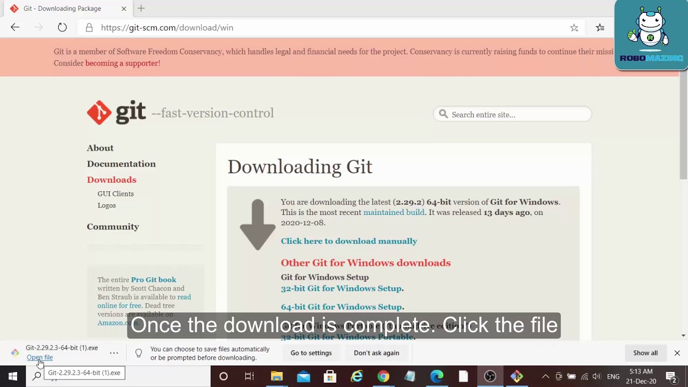The height and width of the screenshot is (387, 688).
Task: Follow the becoming a supporter link
Action: click(123, 63)
